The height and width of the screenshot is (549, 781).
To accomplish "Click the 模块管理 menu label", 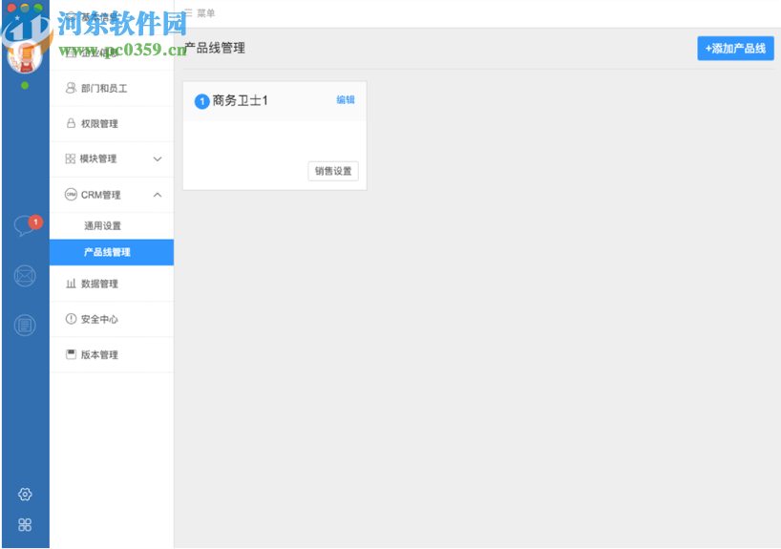I will click(98, 158).
